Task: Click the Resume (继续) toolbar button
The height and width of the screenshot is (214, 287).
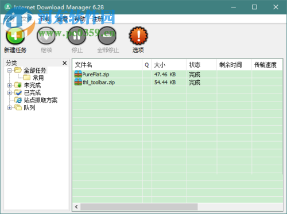Action: point(46,40)
